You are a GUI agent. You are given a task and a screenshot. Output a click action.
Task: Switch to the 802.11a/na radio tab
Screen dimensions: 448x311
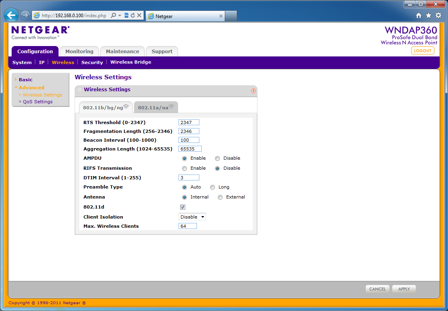156,107
